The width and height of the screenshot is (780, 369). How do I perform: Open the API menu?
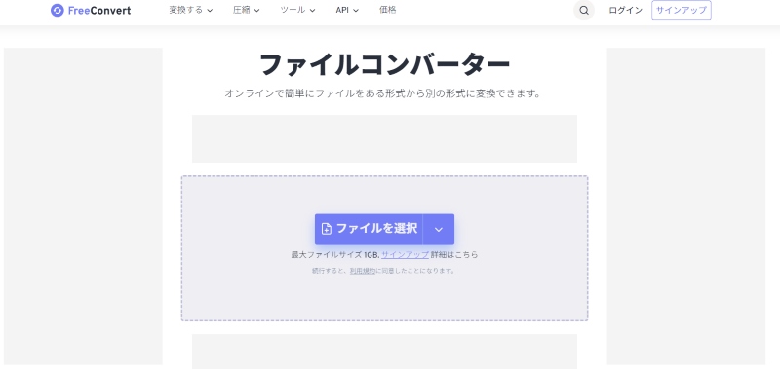tap(347, 10)
